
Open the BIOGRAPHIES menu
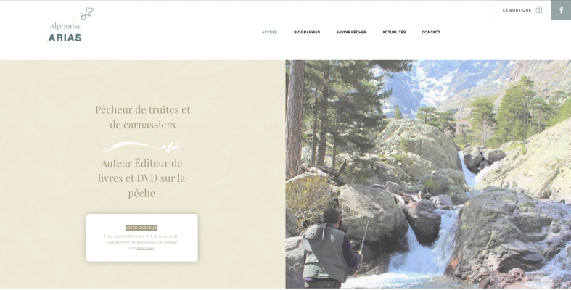point(307,33)
